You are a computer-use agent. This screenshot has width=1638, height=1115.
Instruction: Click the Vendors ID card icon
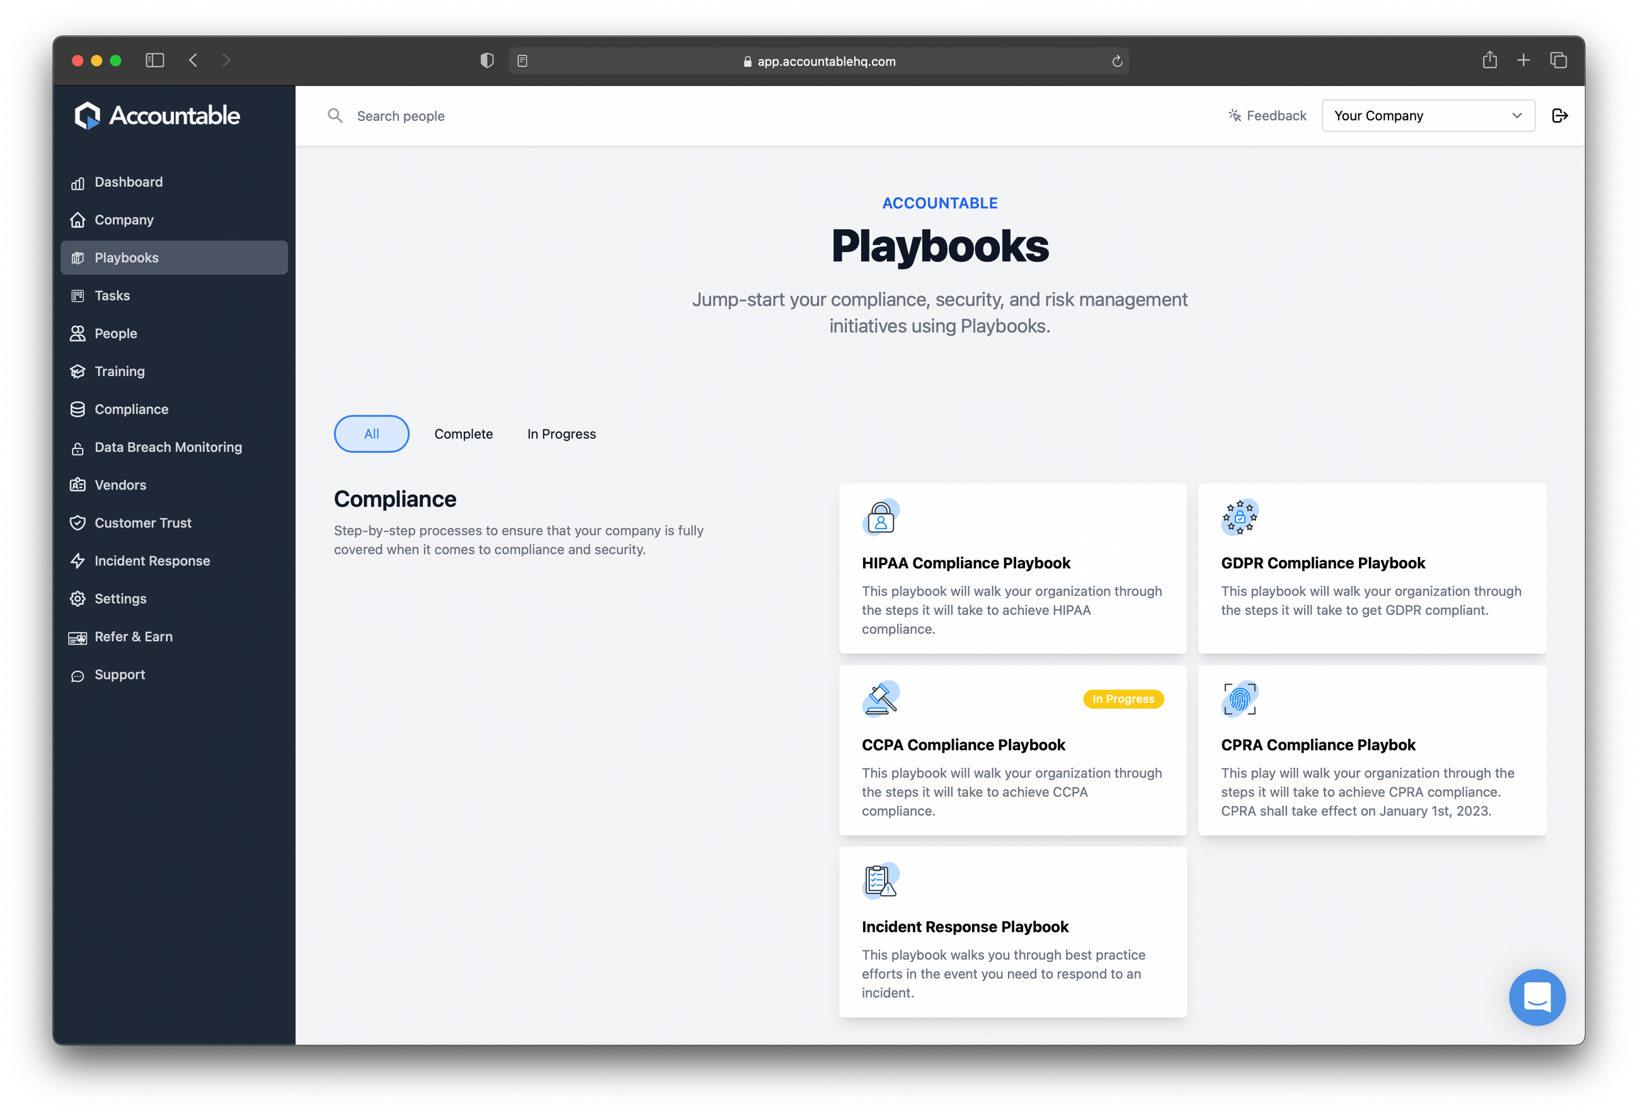pos(77,485)
